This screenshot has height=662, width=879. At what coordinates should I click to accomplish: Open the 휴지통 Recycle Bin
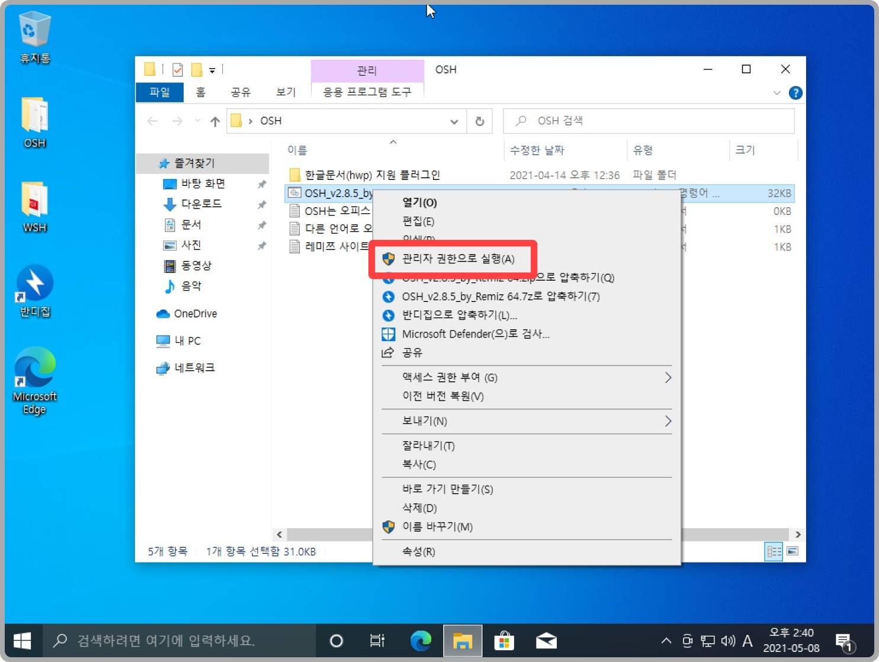(34, 28)
